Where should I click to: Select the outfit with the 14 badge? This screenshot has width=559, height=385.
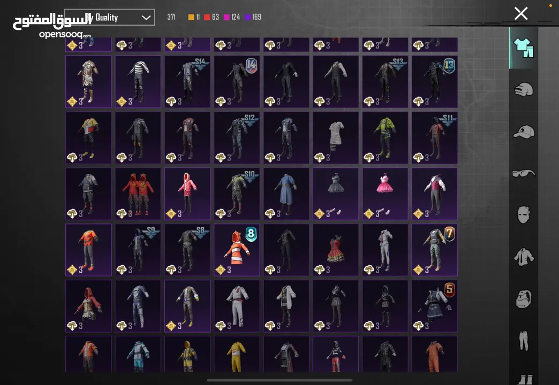click(x=237, y=82)
